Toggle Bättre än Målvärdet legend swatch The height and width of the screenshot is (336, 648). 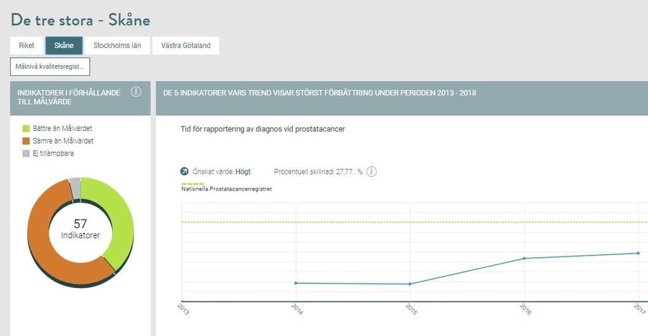point(26,128)
